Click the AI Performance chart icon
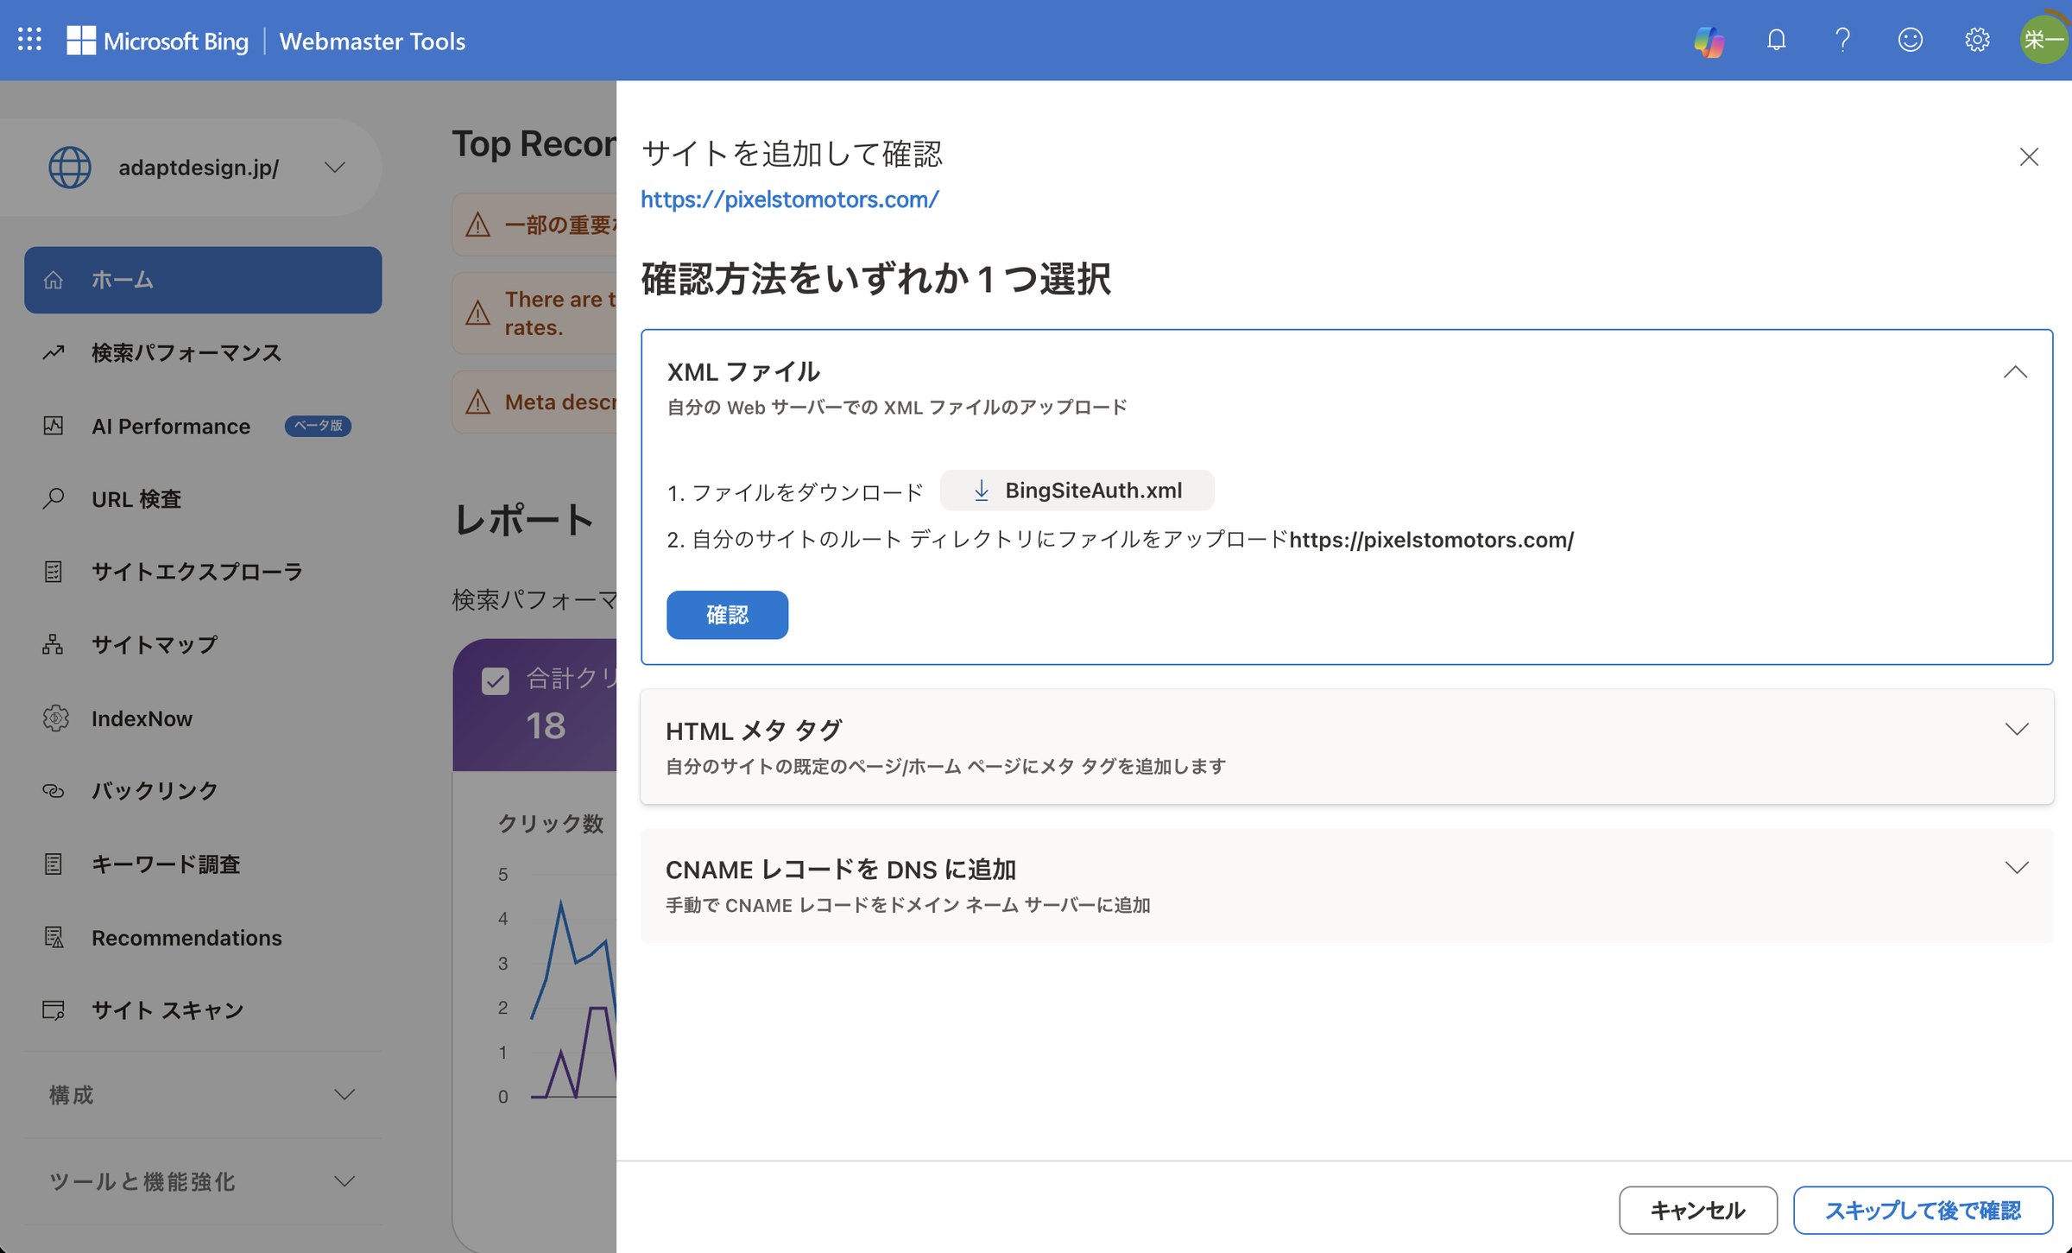 click(x=54, y=426)
